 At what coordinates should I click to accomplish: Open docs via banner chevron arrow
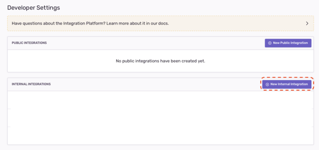coord(307,23)
